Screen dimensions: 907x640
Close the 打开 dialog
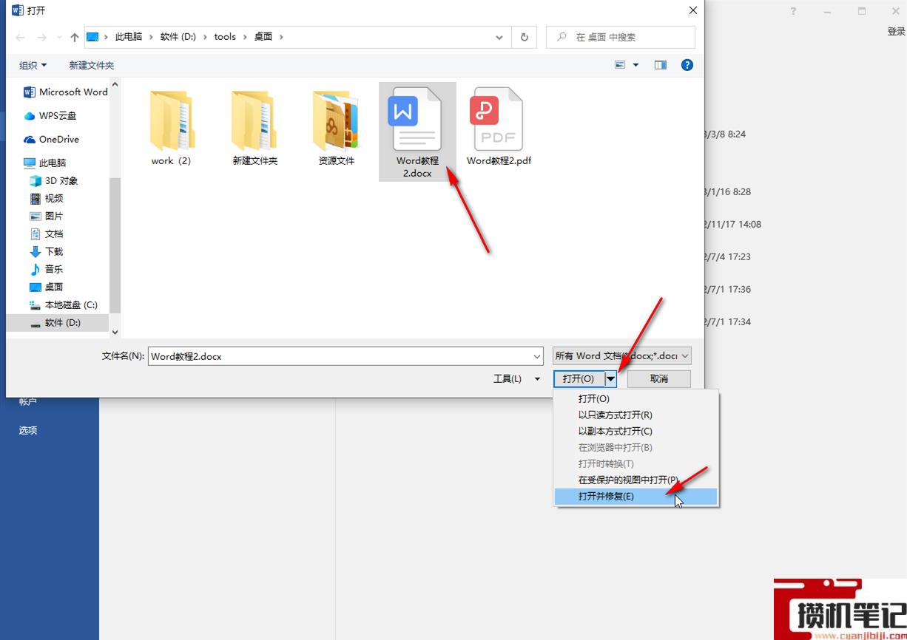pyautogui.click(x=693, y=10)
